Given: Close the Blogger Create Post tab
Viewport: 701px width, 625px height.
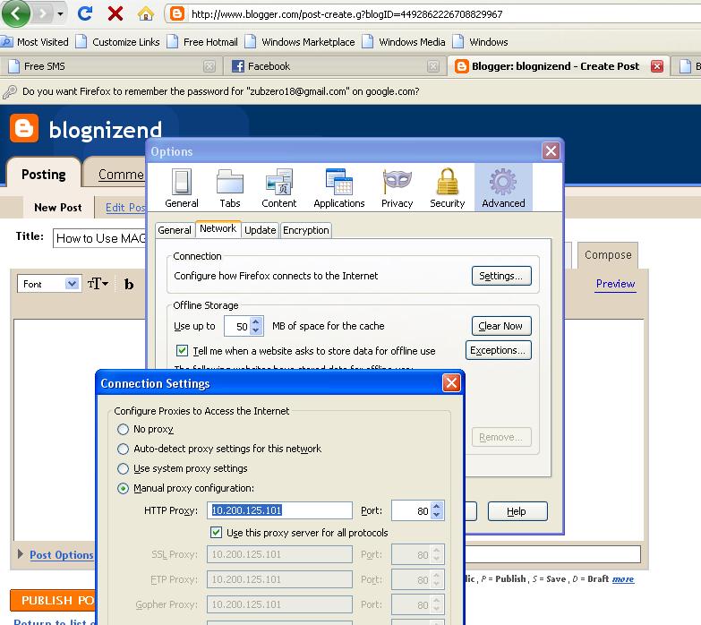Looking at the screenshot, I should click(x=657, y=66).
